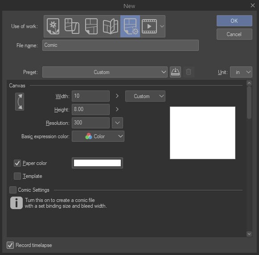
Task: Click OK to create the canvas
Action: click(234, 21)
